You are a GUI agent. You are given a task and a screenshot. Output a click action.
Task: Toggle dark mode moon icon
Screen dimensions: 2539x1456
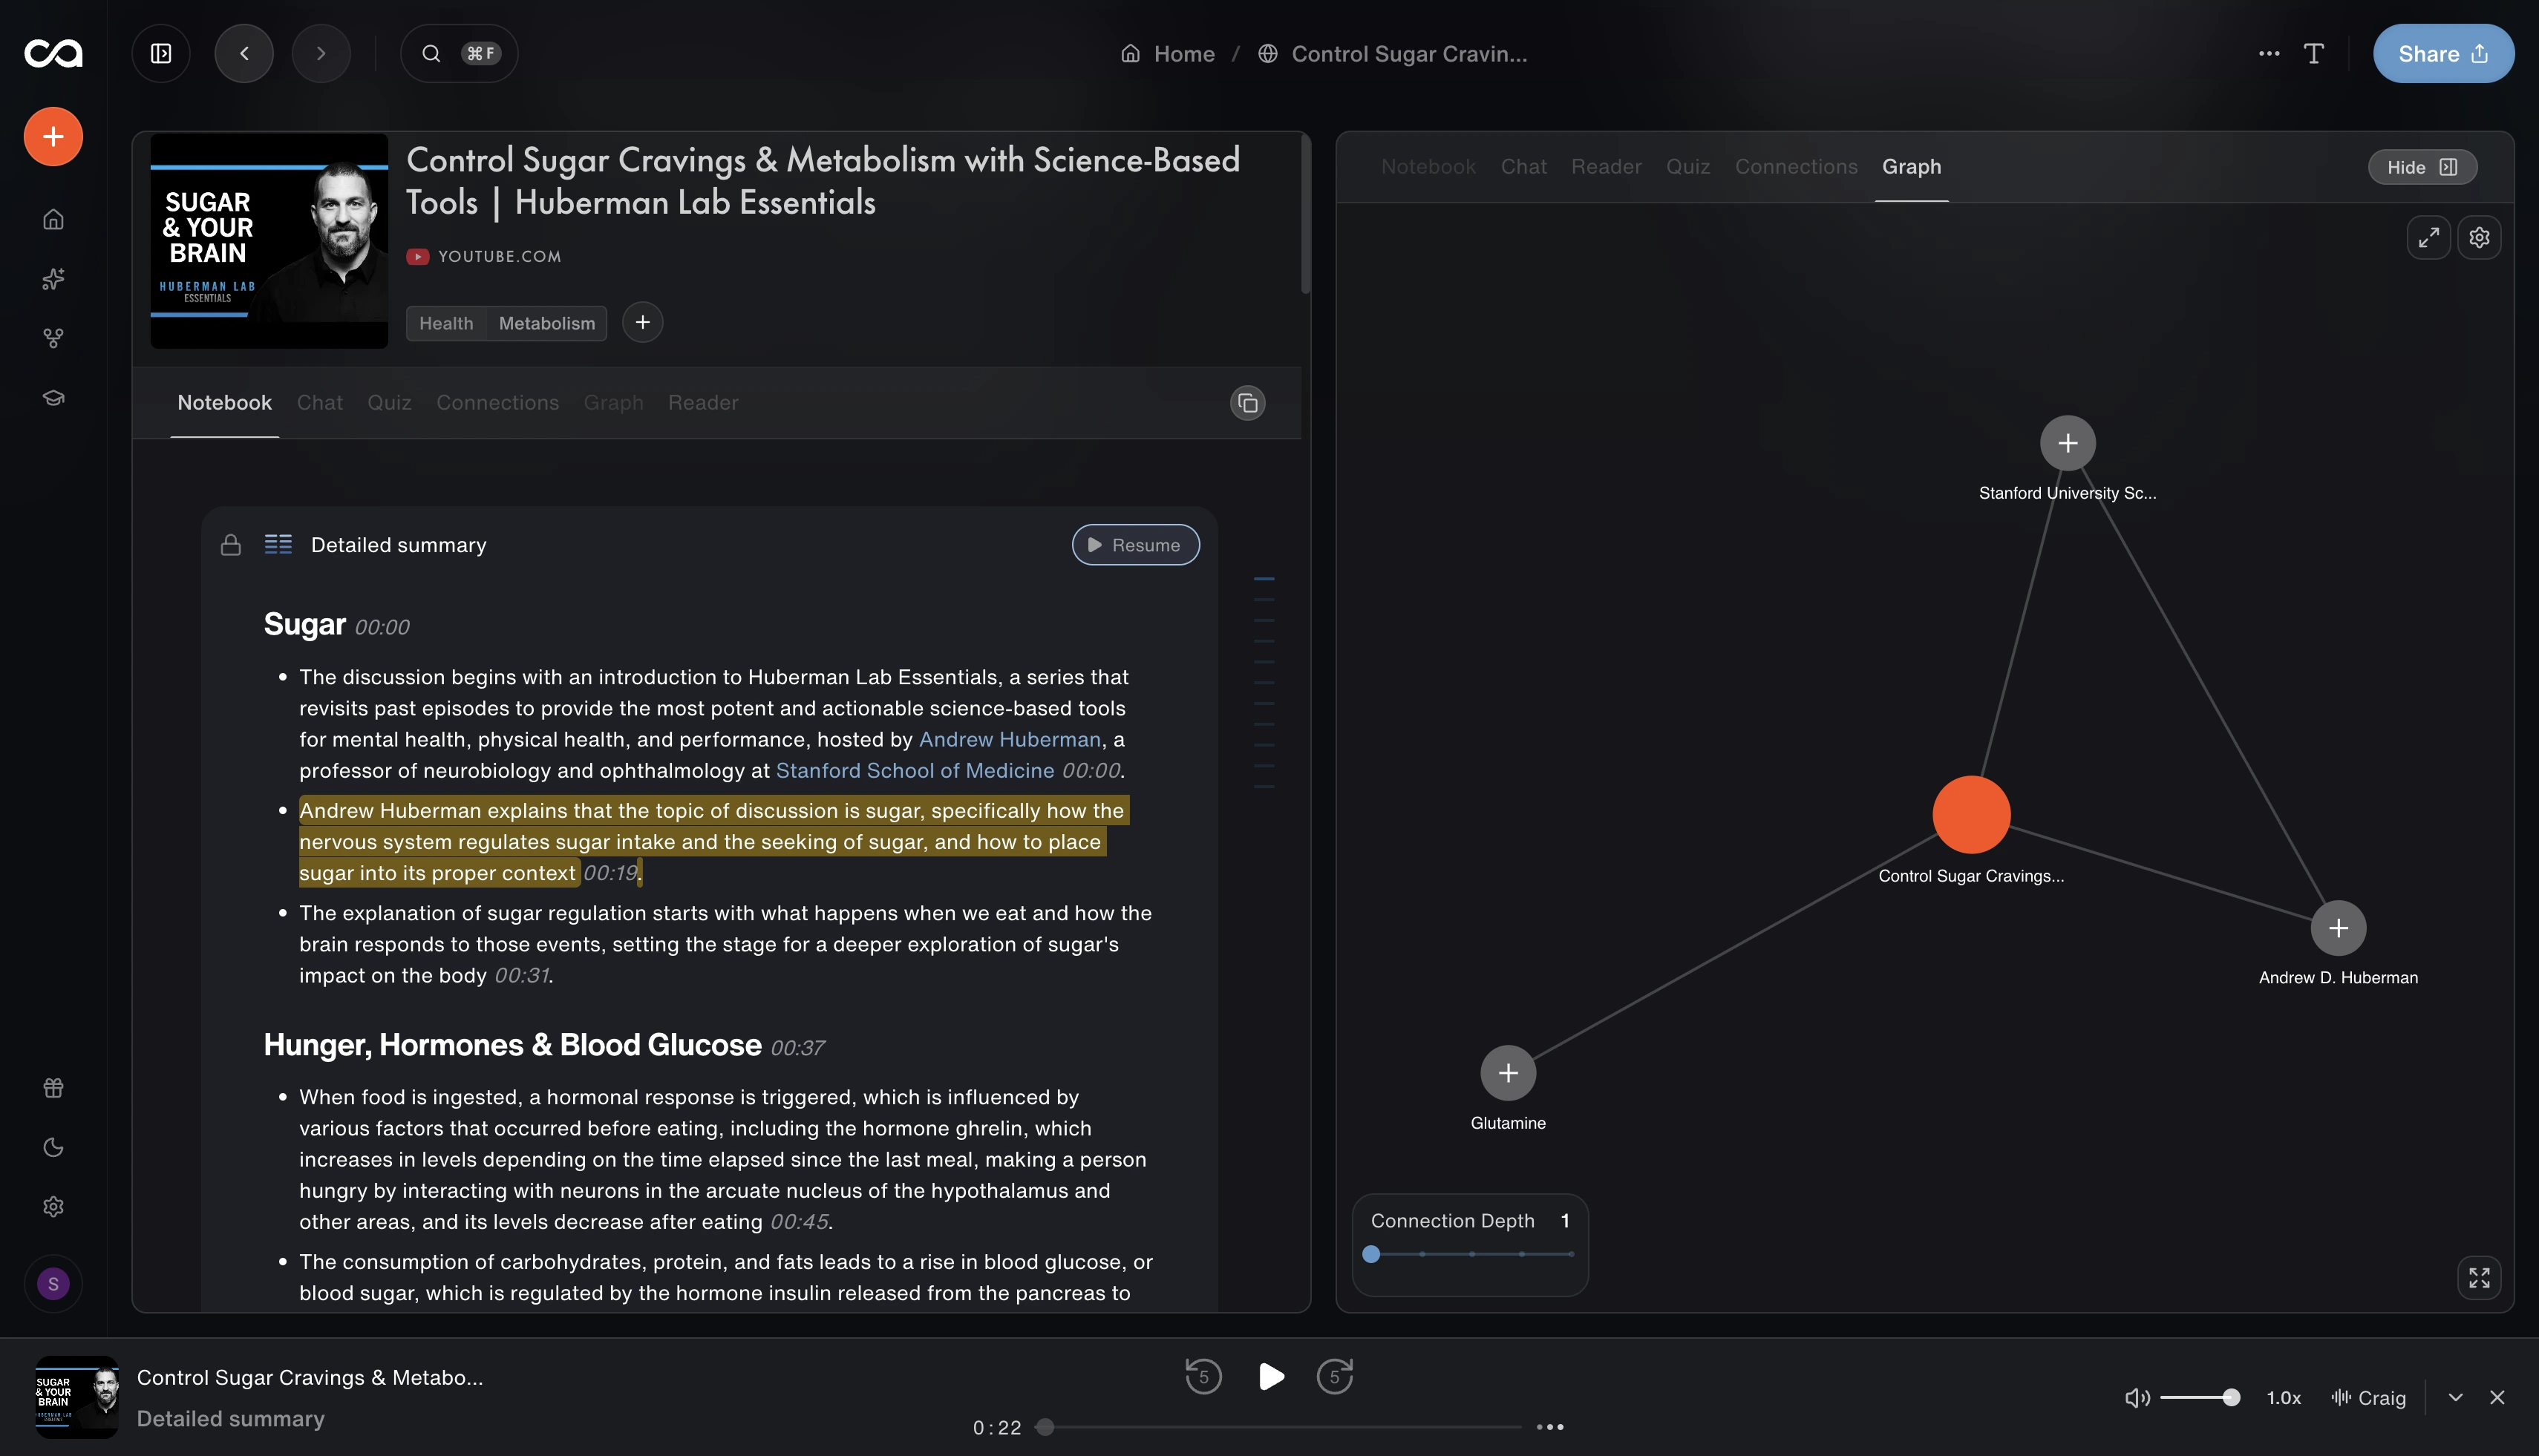point(53,1147)
